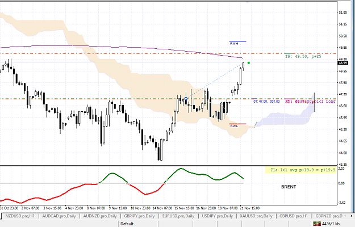The height and width of the screenshot is (227, 355).
Task: Click the red RWL horizontal line
Action: click(x=238, y=124)
